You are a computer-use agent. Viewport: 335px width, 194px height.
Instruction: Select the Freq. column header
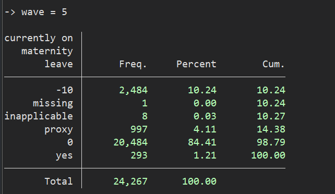pyautogui.click(x=133, y=64)
